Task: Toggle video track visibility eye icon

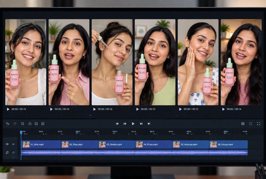Action: point(7,144)
